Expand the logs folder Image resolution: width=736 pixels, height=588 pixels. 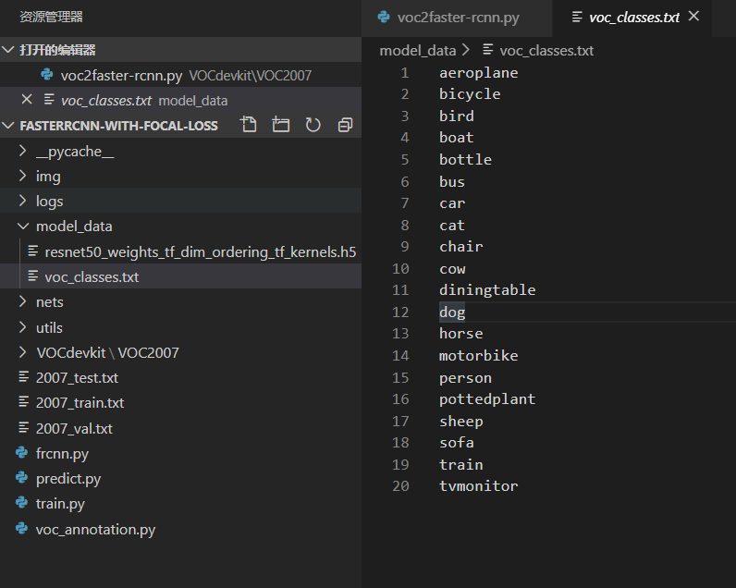[x=22, y=201]
